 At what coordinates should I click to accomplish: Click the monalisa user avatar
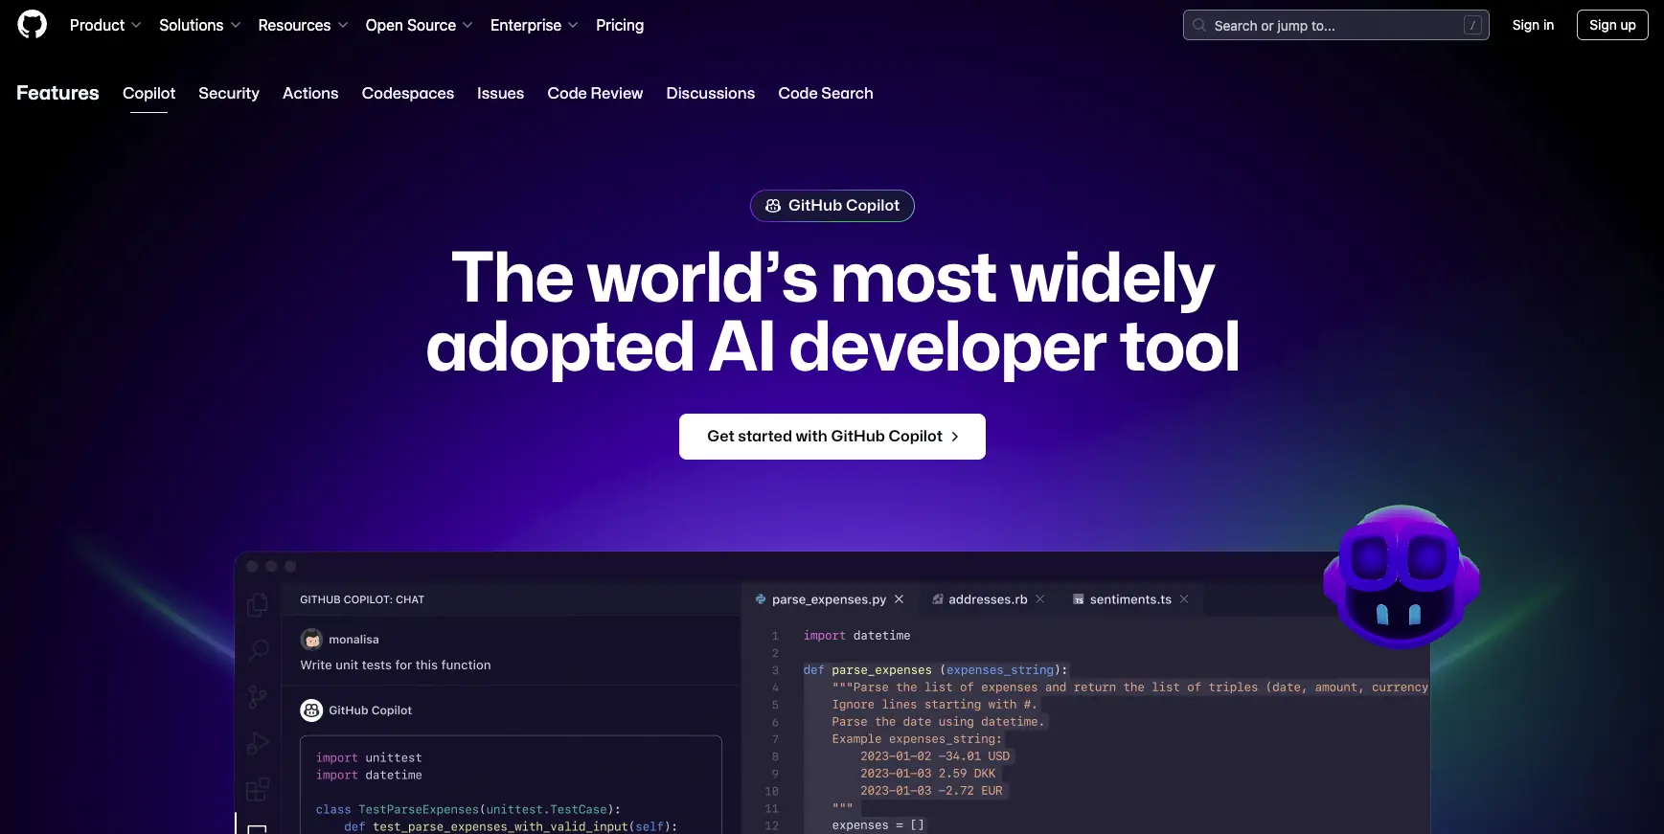311,640
